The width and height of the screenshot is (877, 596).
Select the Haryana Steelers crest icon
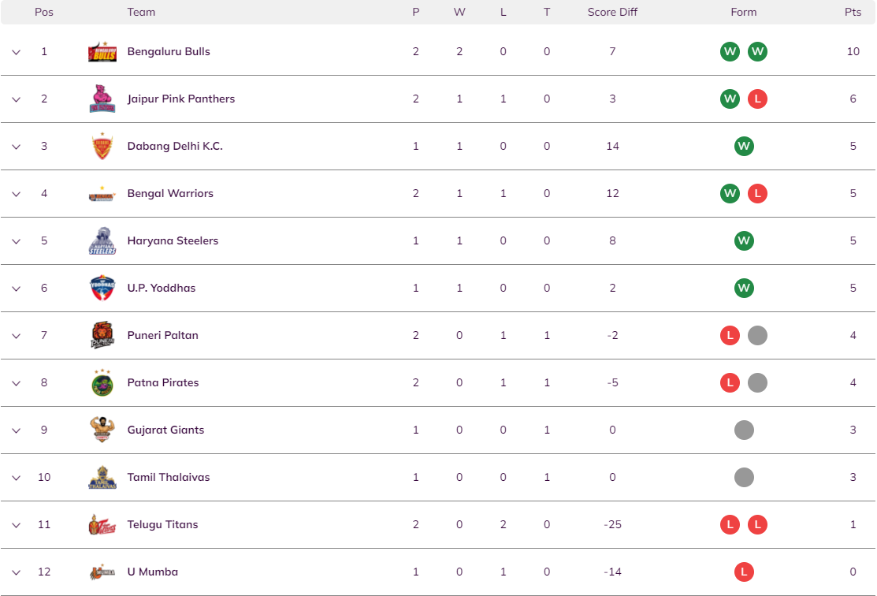coord(102,240)
